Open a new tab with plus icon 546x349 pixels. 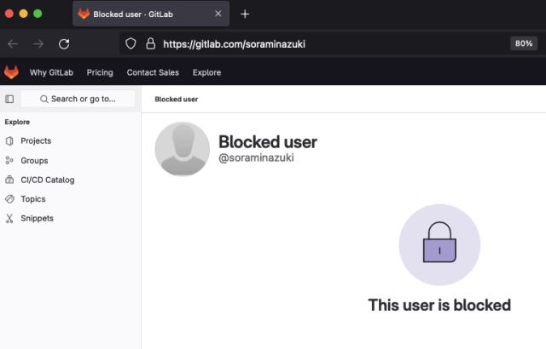click(245, 14)
